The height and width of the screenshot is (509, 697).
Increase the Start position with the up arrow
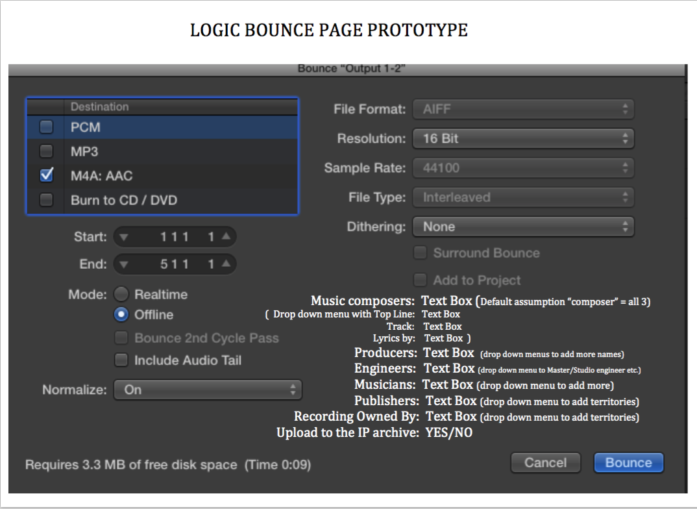[x=226, y=236]
